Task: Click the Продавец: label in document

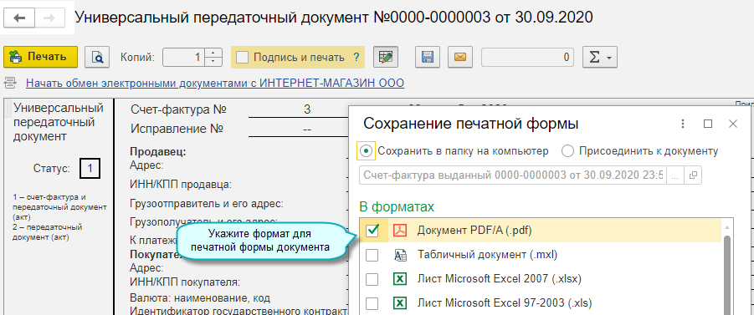Action: [157, 152]
